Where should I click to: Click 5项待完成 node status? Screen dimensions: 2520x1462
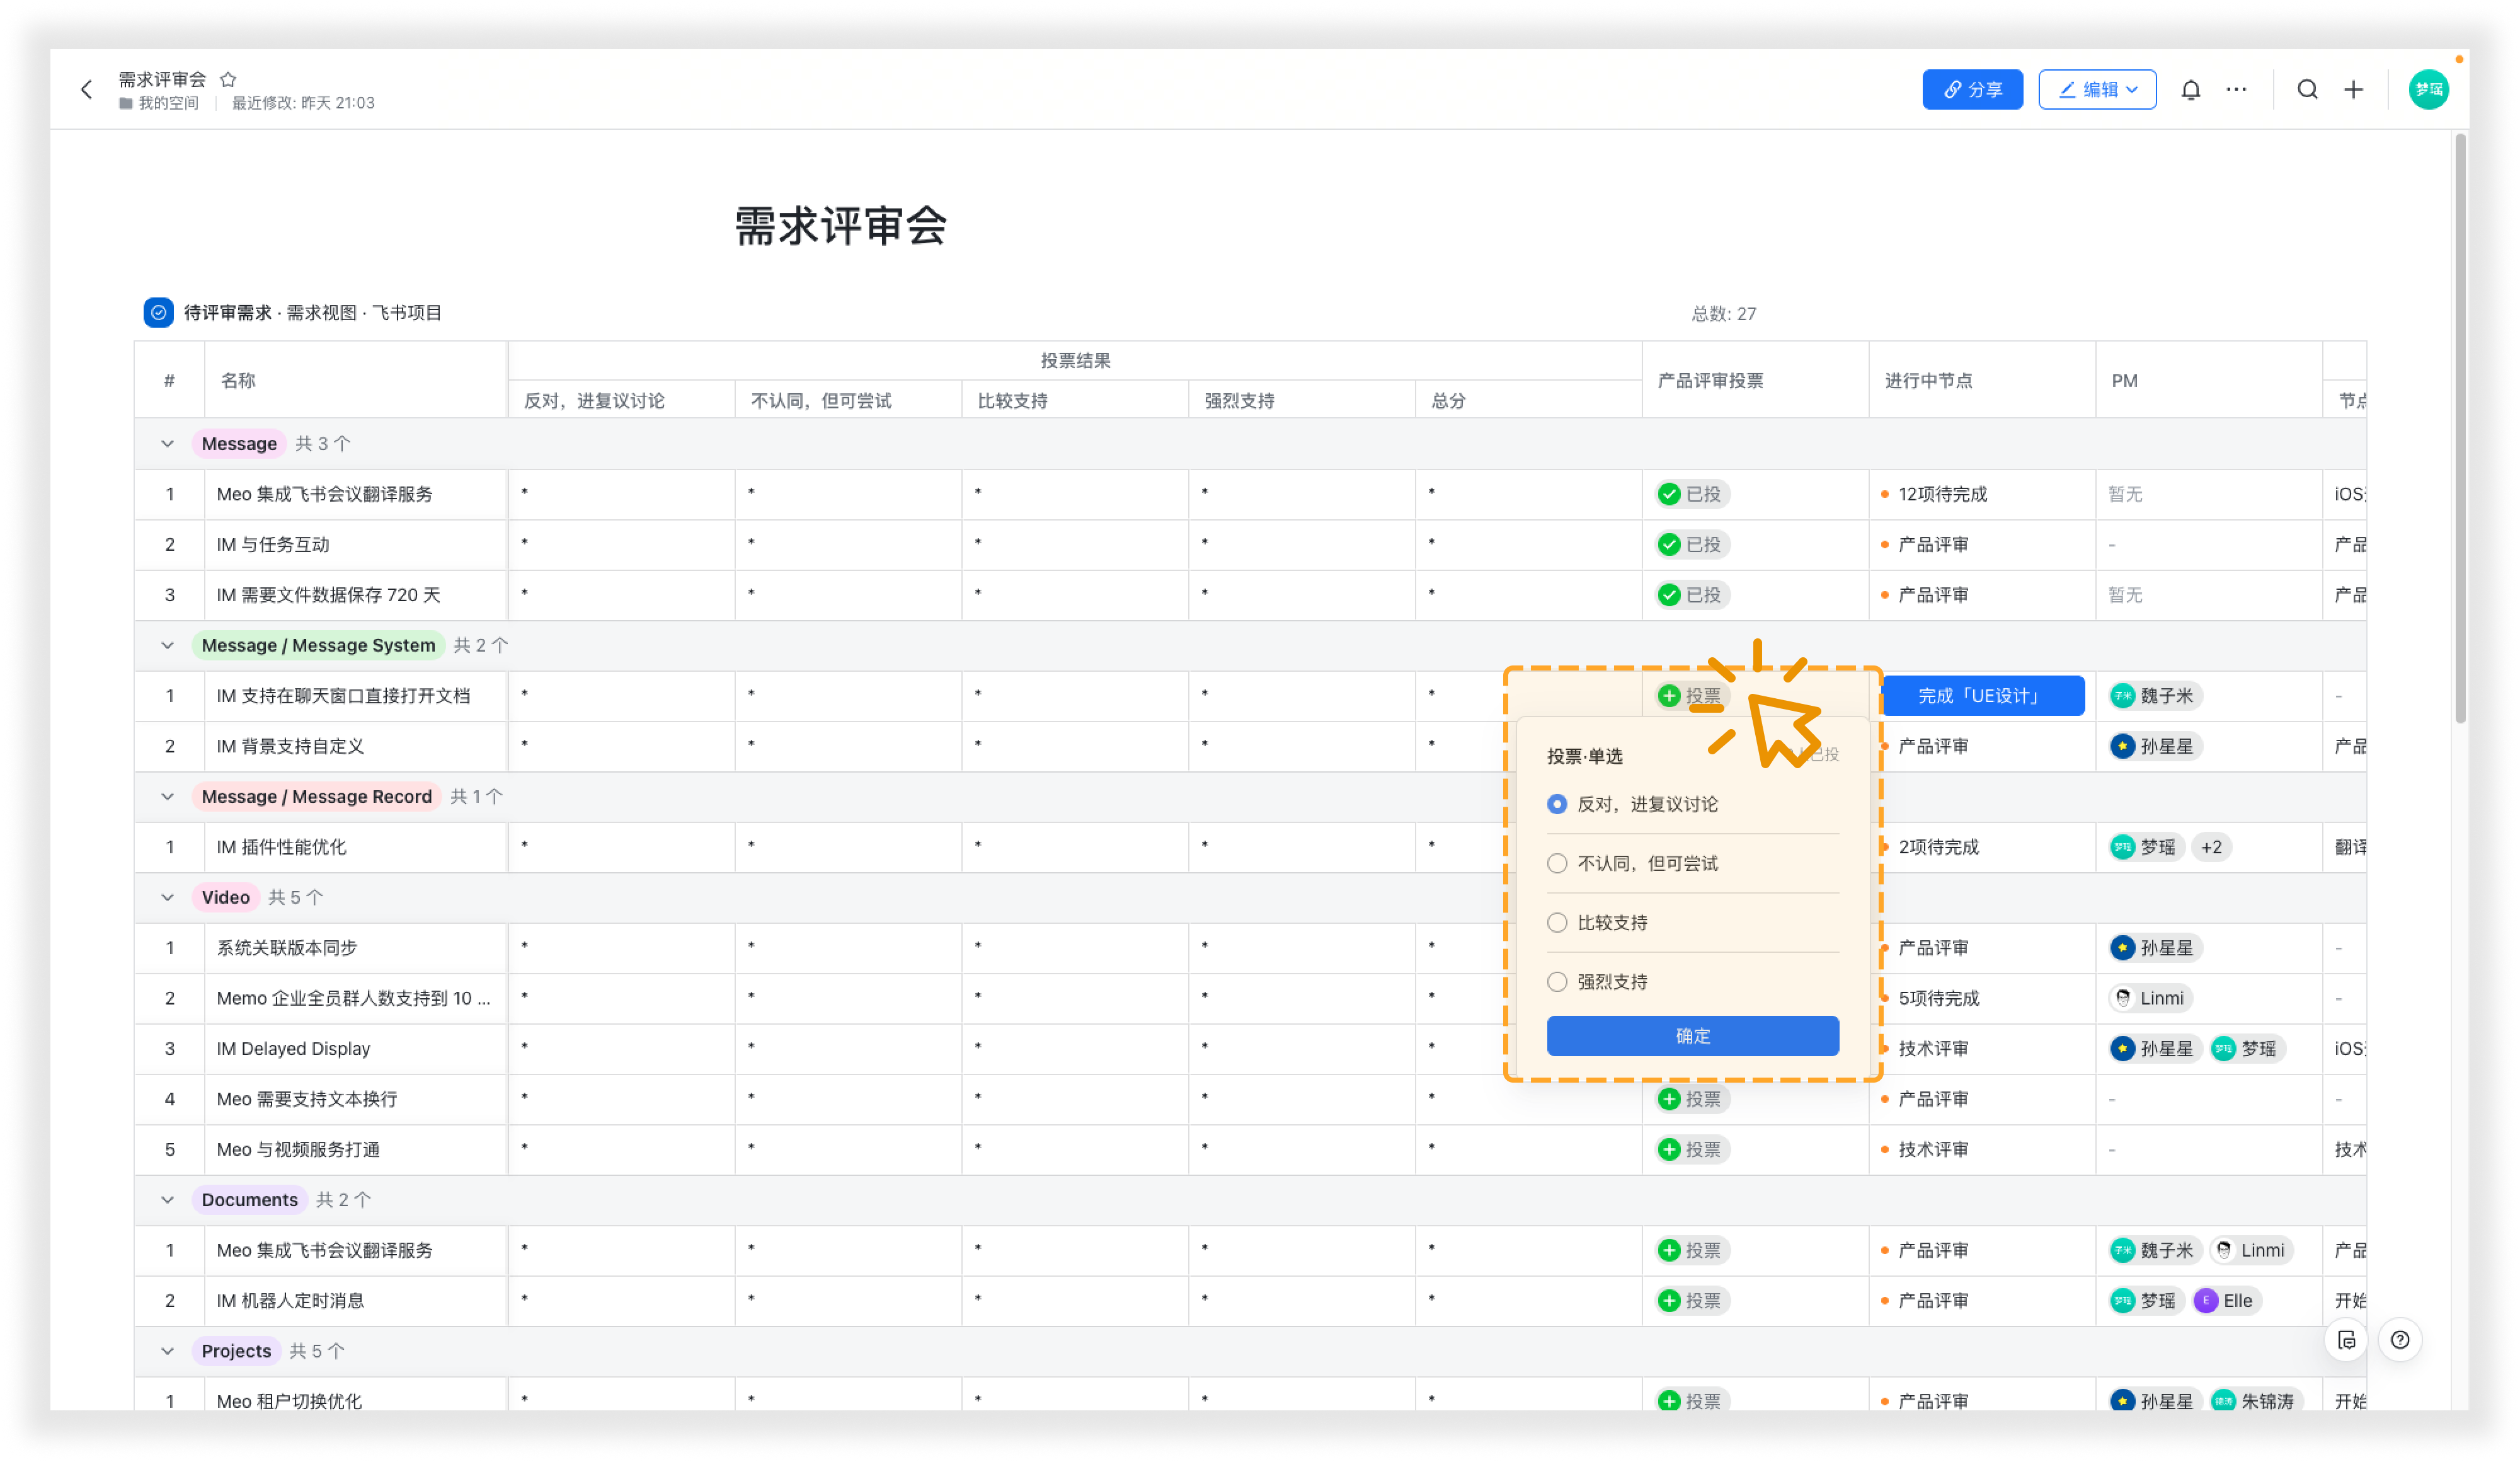click(1938, 998)
